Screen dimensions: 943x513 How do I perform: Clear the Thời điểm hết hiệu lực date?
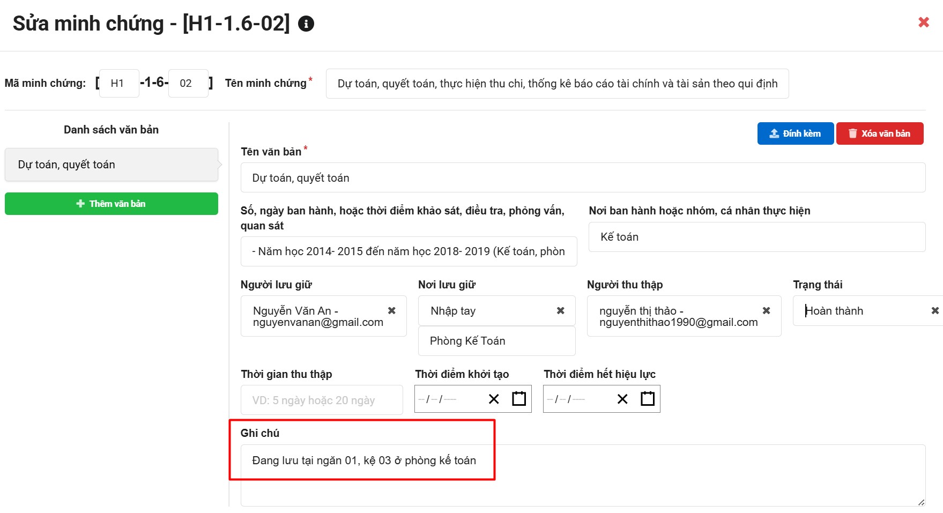tap(622, 399)
